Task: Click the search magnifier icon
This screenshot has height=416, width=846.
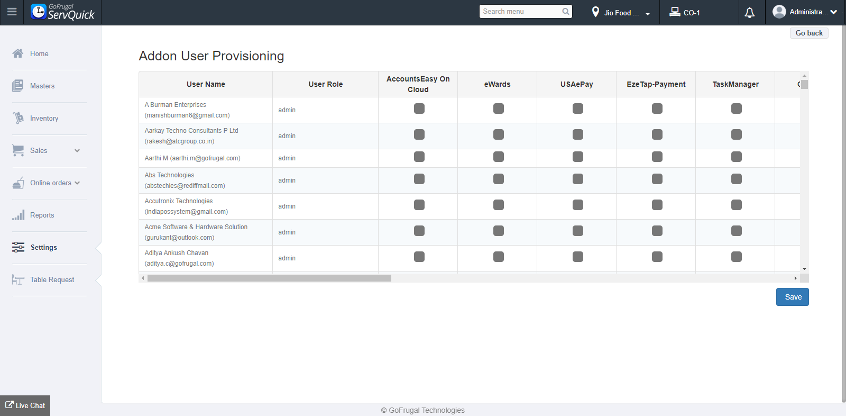Action: point(565,12)
